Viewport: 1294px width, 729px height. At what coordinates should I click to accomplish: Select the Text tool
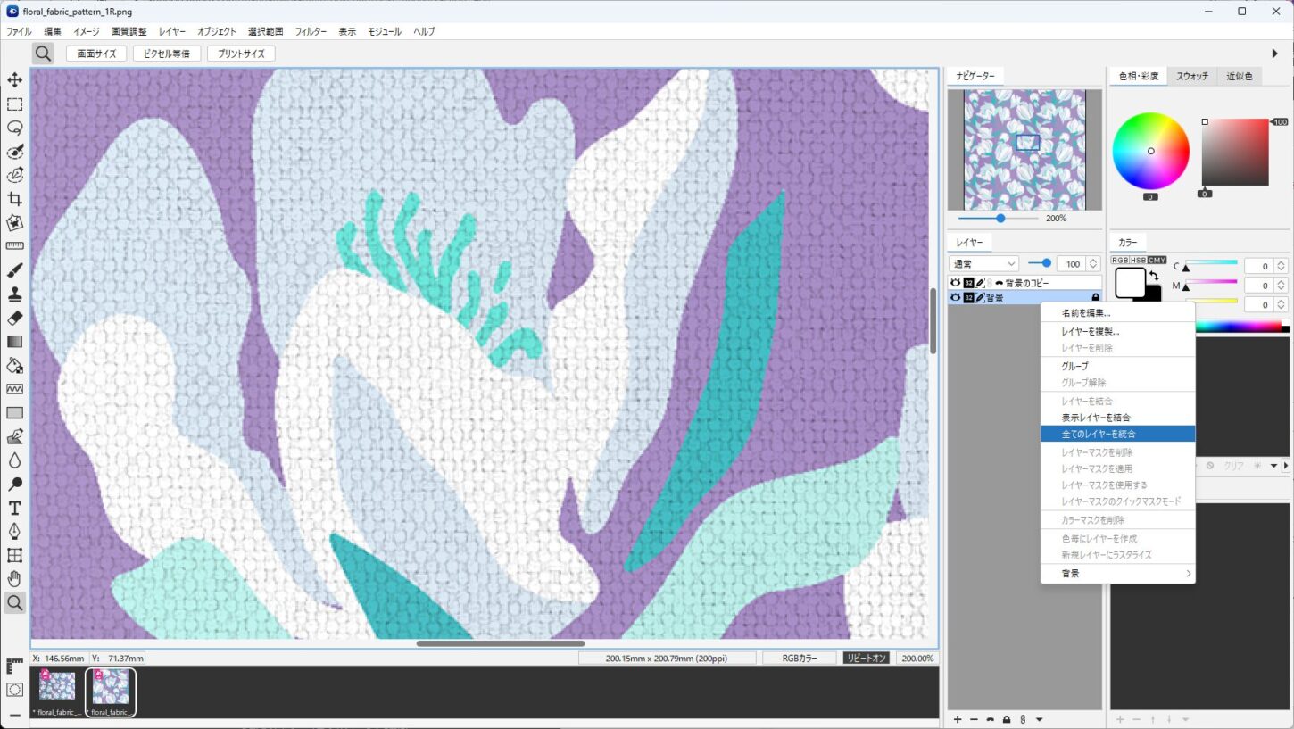tap(14, 508)
